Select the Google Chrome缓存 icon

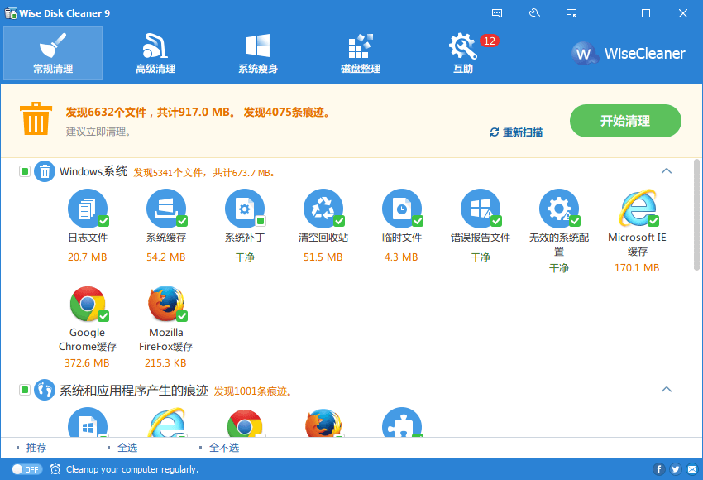pyautogui.click(x=88, y=305)
